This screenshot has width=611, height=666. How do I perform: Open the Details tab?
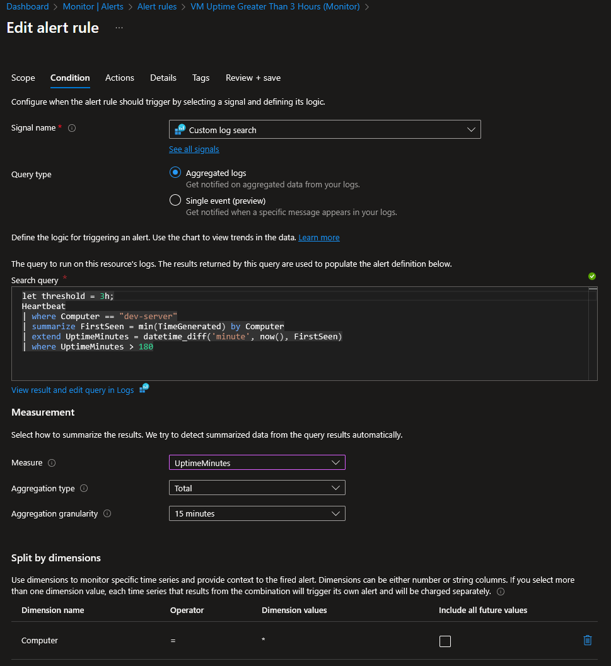pos(163,78)
